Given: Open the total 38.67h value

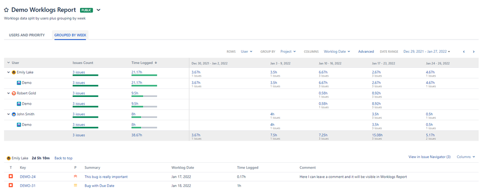Looking at the screenshot, I should point(136,135).
